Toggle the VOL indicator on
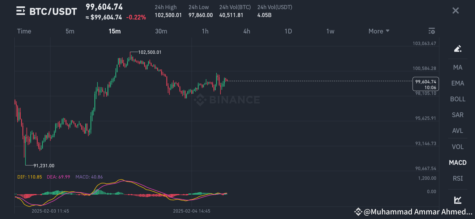 458,146
